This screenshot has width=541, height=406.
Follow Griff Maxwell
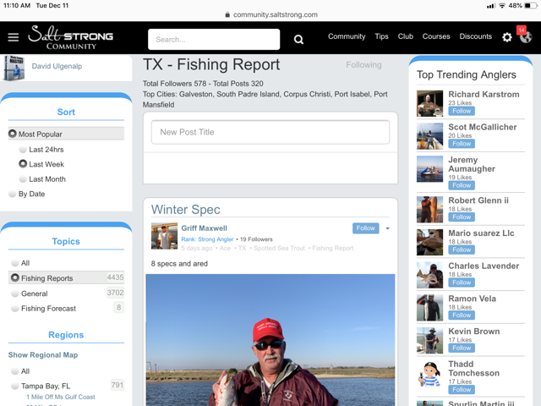(x=366, y=228)
